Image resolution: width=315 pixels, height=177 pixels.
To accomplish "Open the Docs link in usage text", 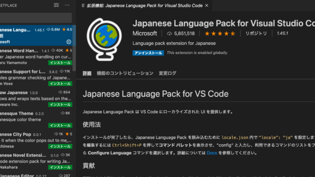I will coord(212,153).
